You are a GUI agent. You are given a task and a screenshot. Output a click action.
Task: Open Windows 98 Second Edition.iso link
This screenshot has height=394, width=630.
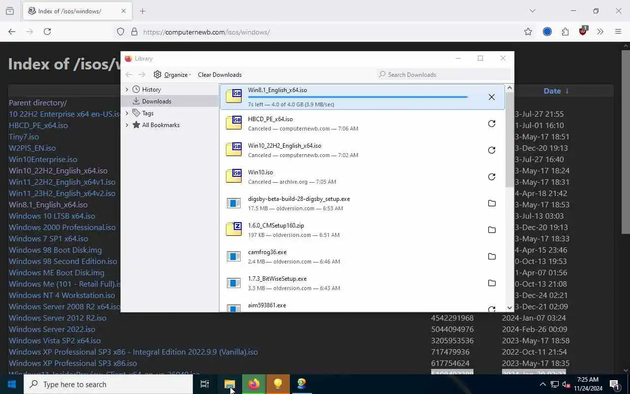(63, 261)
